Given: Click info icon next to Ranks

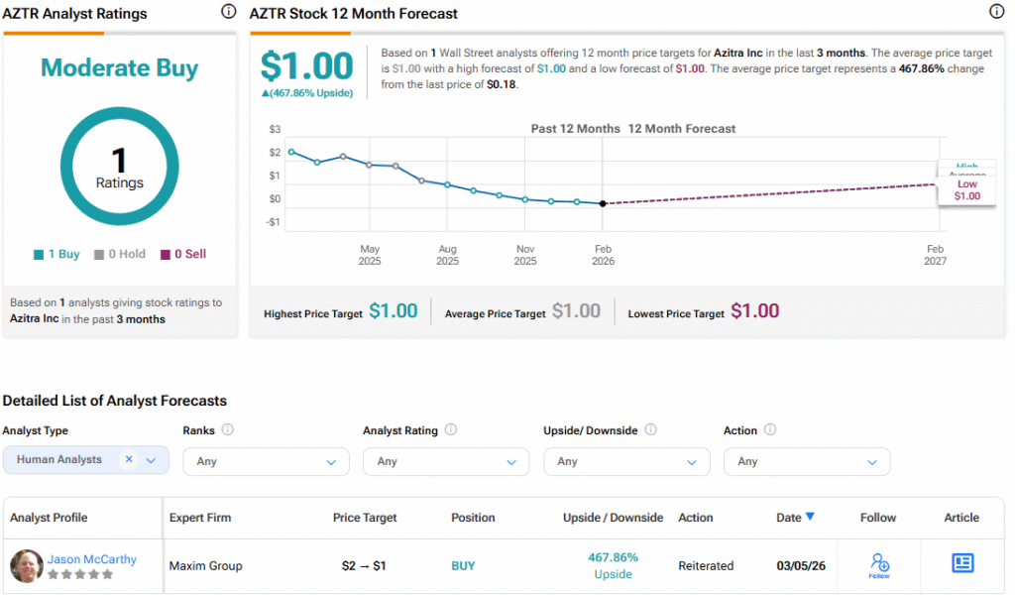Looking at the screenshot, I should coord(228,430).
